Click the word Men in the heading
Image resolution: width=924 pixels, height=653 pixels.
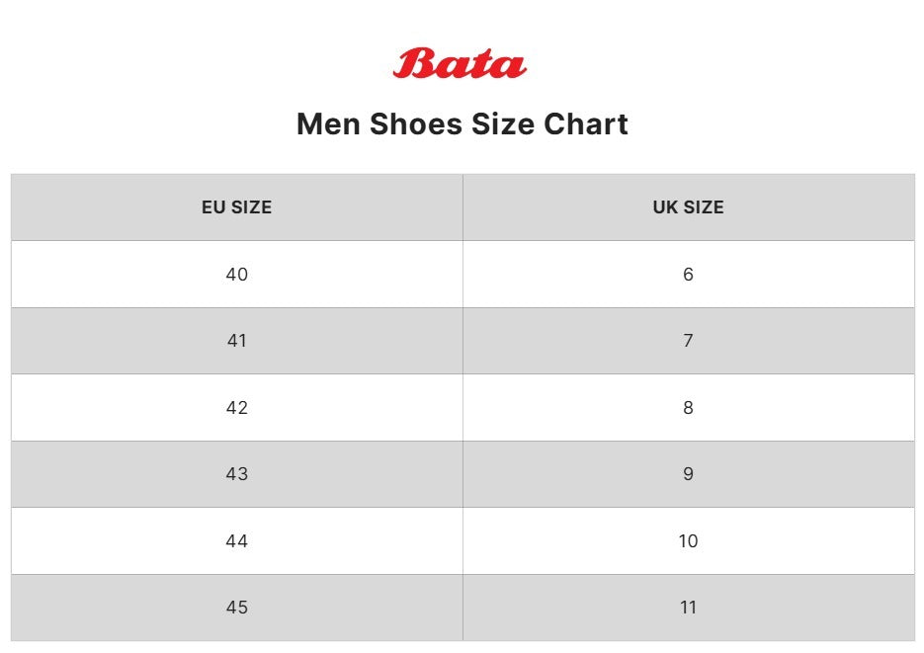(328, 124)
